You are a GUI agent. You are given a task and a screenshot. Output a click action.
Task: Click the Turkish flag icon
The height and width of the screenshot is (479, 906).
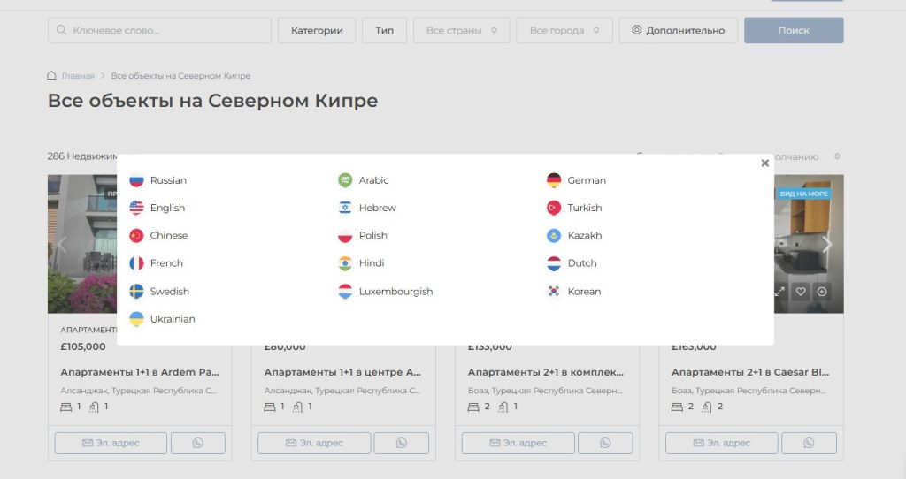tap(554, 208)
